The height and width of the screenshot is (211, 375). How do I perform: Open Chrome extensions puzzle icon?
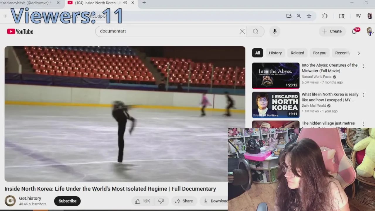[325, 16]
